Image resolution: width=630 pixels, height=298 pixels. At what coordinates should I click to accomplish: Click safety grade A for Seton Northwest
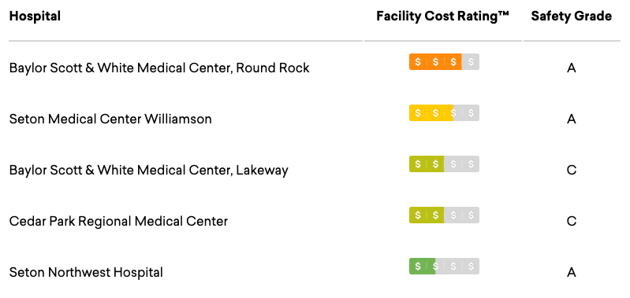click(x=572, y=273)
